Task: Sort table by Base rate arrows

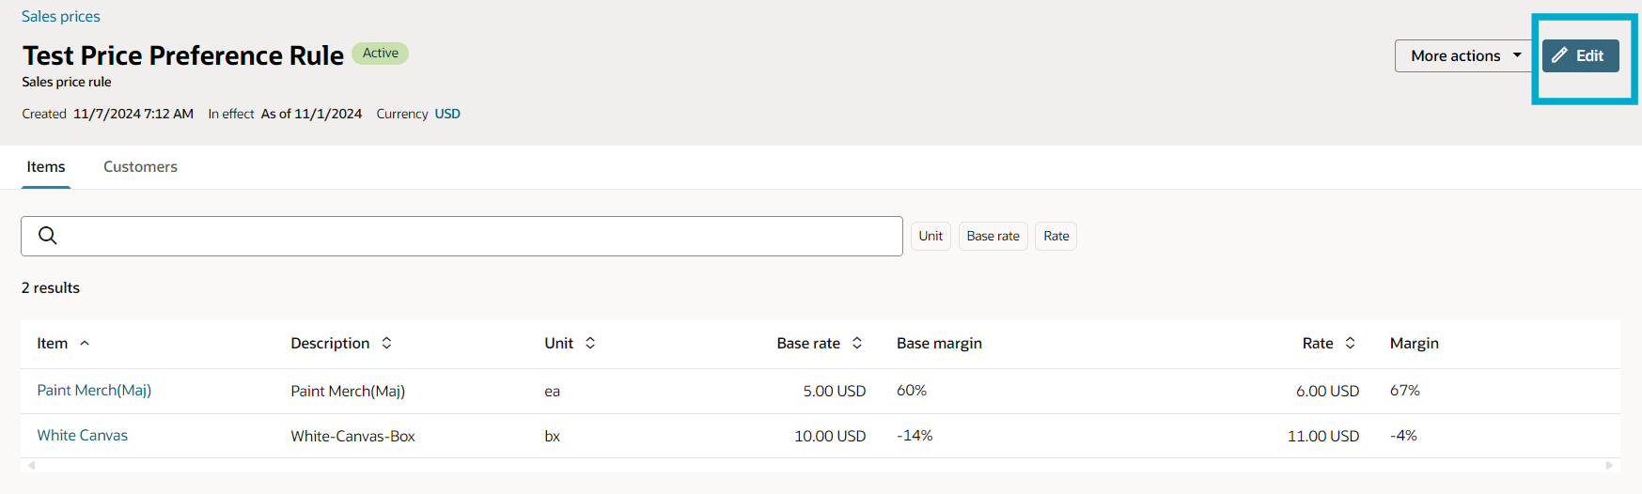Action: point(857,343)
